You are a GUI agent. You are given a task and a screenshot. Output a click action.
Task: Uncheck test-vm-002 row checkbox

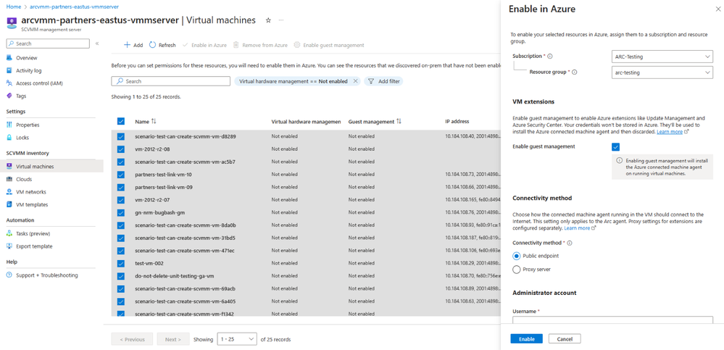point(121,264)
